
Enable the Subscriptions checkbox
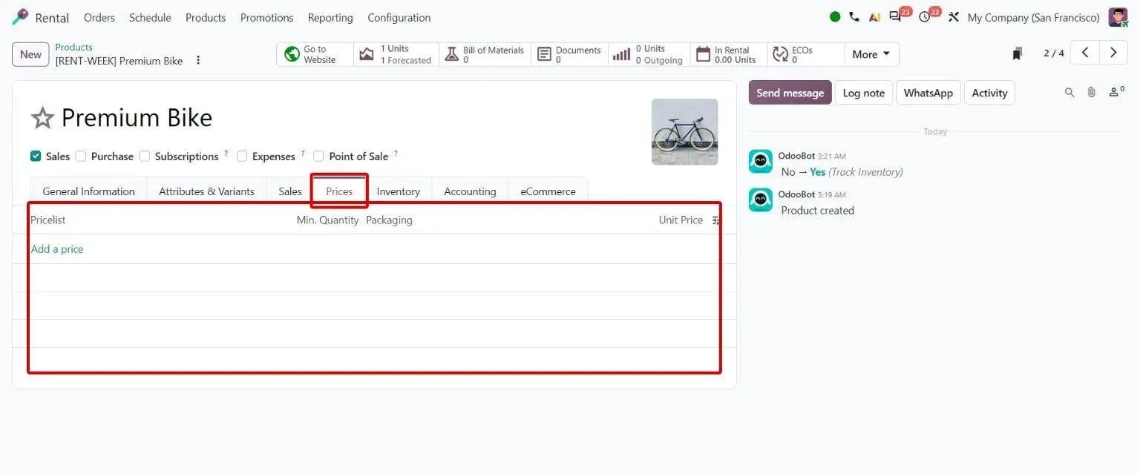tap(145, 157)
